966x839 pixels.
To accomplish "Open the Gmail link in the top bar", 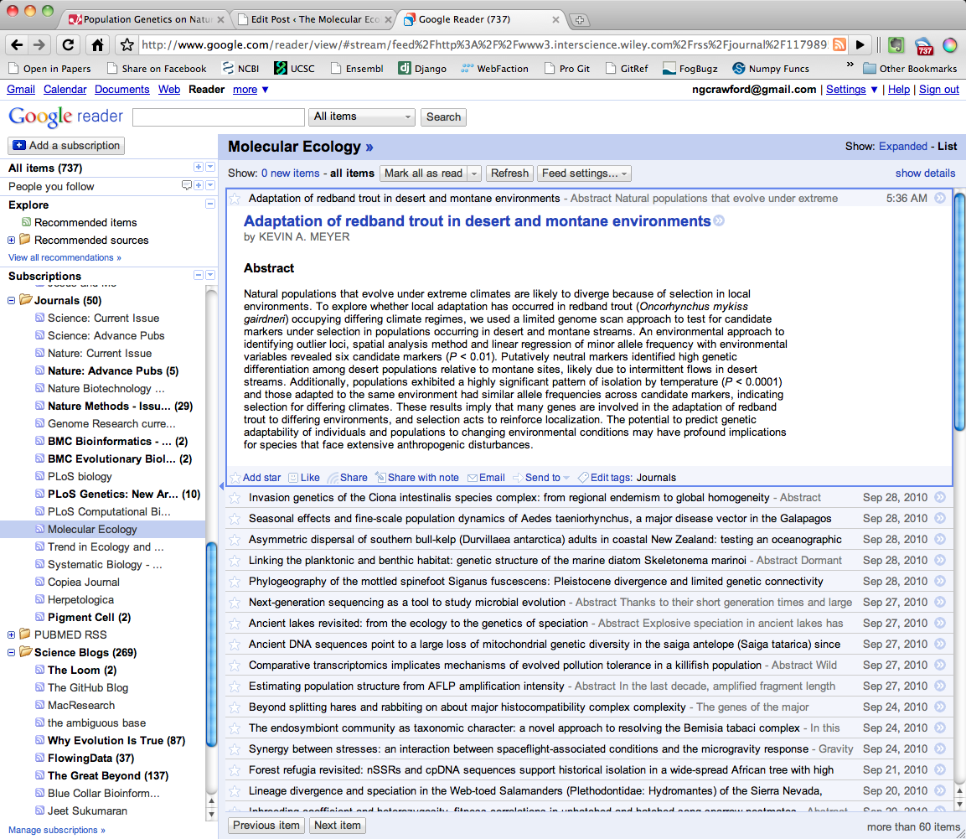I will (21, 90).
